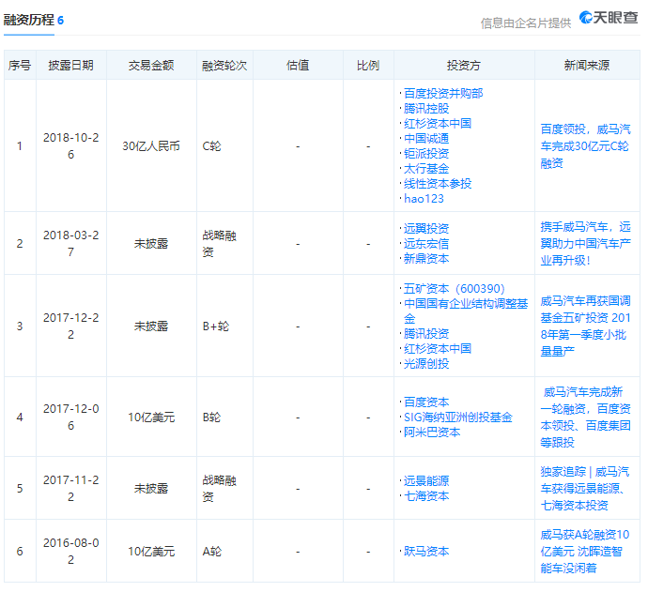The width and height of the screenshot is (648, 592).
Task: Click the 交易金额 column header
Action: tap(151, 66)
